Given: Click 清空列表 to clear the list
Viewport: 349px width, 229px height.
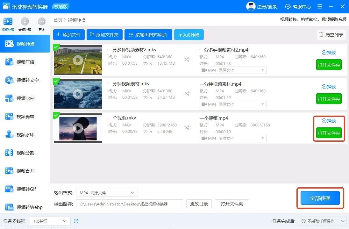Looking at the screenshot, I should click(331, 35).
